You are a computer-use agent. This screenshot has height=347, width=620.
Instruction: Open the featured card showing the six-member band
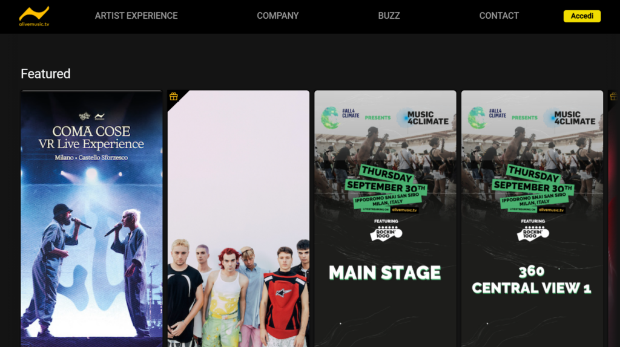239,219
